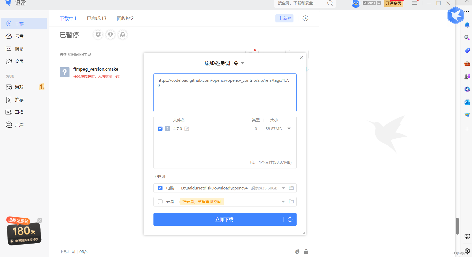Click the 类型 column header

coord(256,120)
